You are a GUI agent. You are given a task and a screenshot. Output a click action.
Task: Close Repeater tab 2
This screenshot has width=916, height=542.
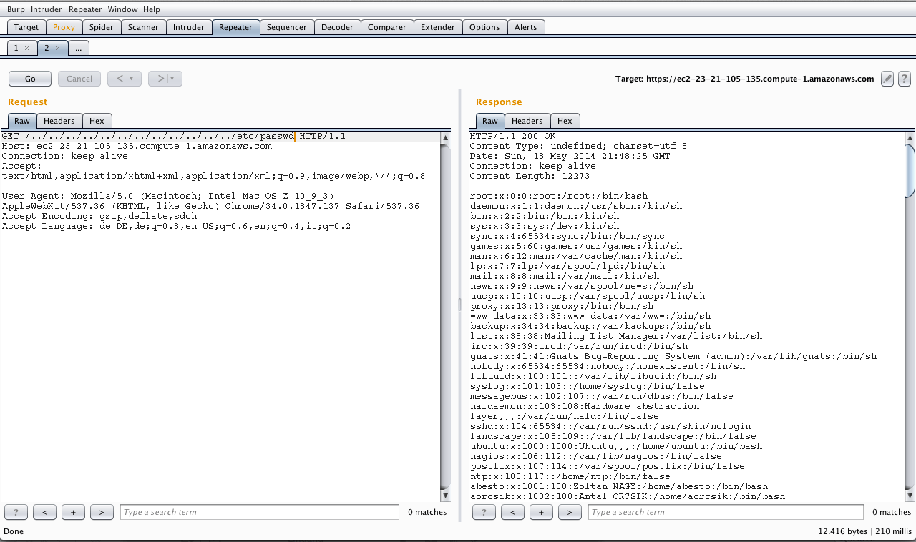[x=57, y=48]
